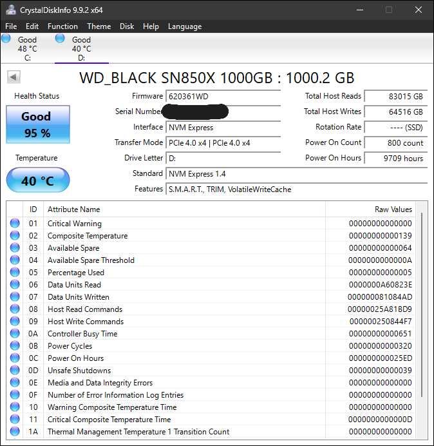This screenshot has height=446, width=434.
Task: Click the Power On Hours value 9709 hours
Action: 396,158
